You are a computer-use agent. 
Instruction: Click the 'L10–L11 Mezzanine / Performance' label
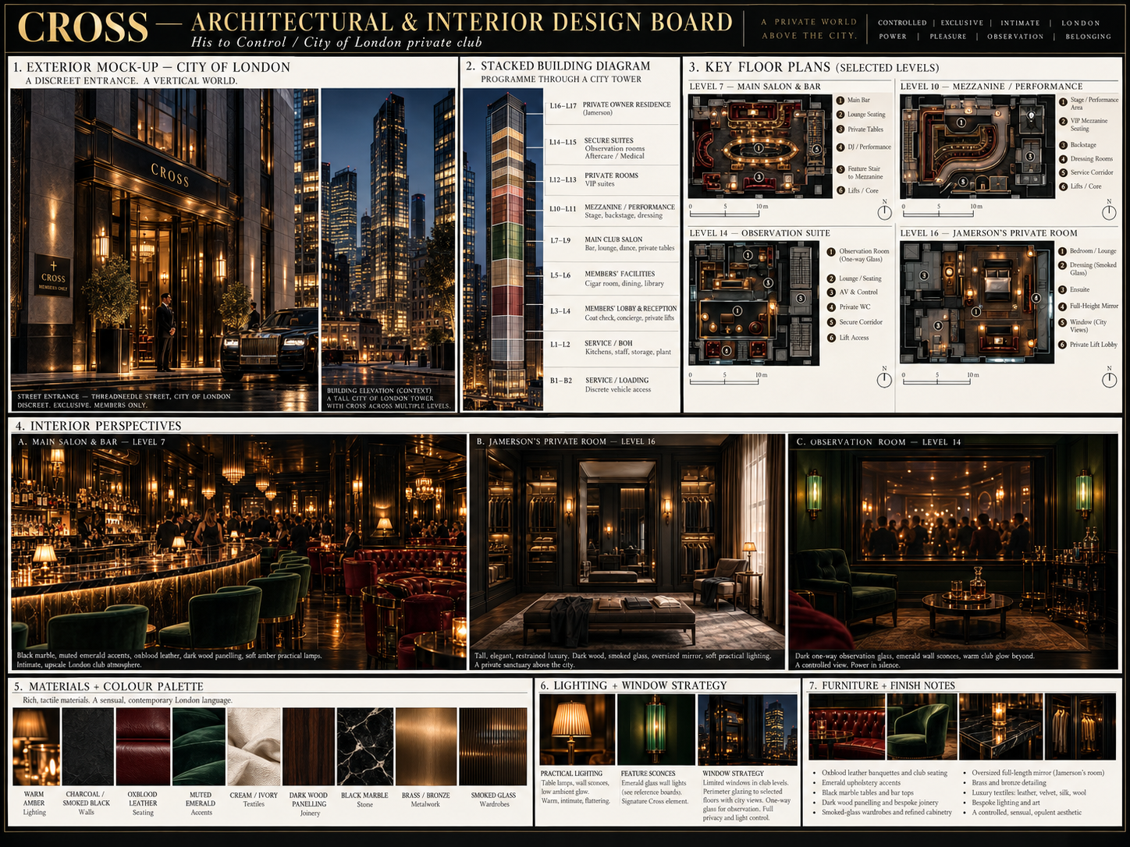point(612,211)
